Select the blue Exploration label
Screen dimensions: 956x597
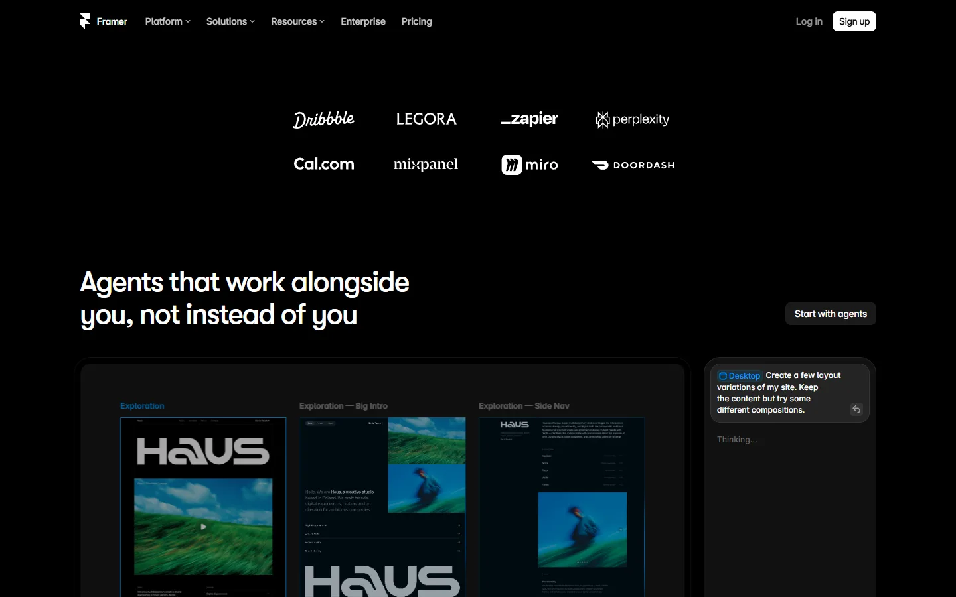tap(142, 406)
